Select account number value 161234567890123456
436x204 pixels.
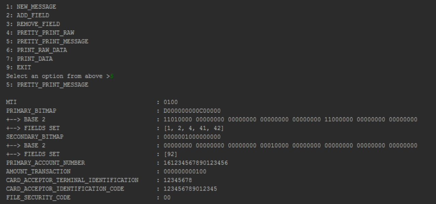tap(196, 163)
